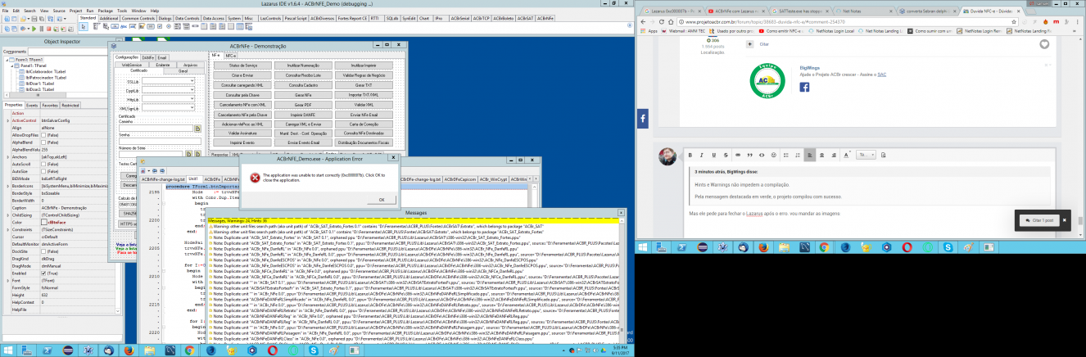The width and height of the screenshot is (1086, 357).
Task: Click the heart like icon on the post
Action: tap(1044, 44)
